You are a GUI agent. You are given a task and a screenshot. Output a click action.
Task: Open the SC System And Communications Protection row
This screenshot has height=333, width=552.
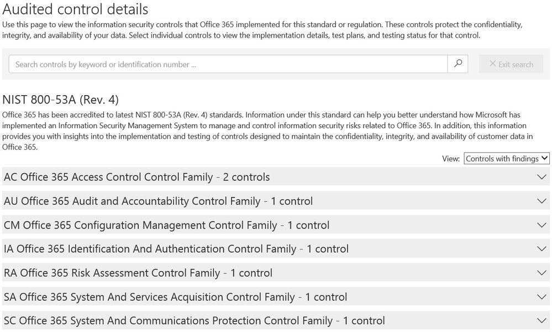coord(276,321)
